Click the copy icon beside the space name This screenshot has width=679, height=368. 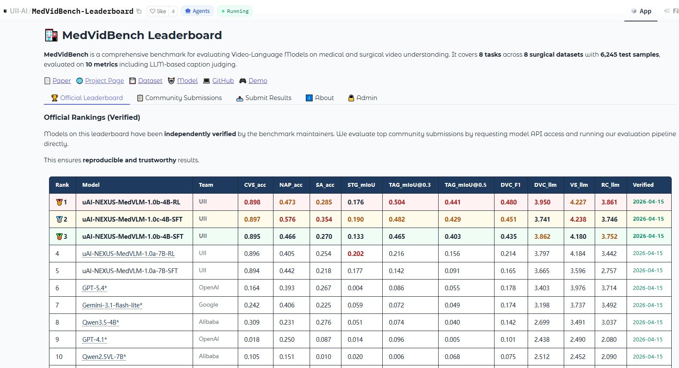click(139, 11)
